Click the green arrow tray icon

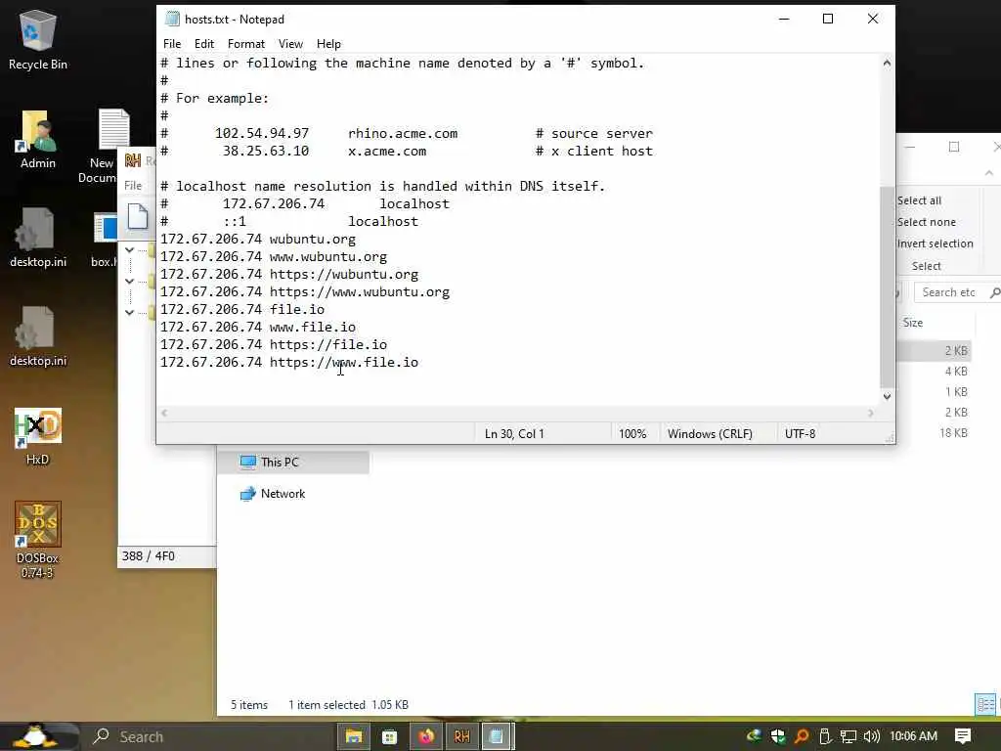tap(754, 736)
